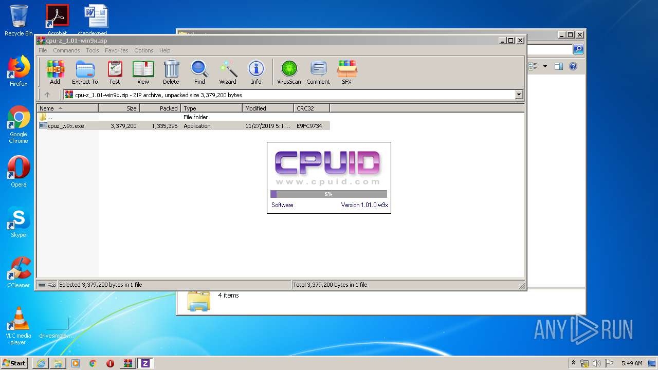Click the 1,335,395 packed size value
This screenshot has height=370, width=658.
pyautogui.click(x=164, y=126)
